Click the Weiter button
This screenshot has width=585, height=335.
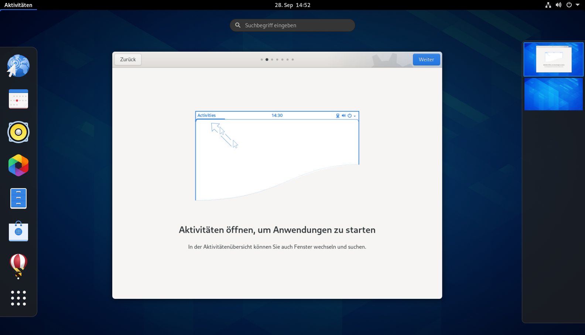426,59
